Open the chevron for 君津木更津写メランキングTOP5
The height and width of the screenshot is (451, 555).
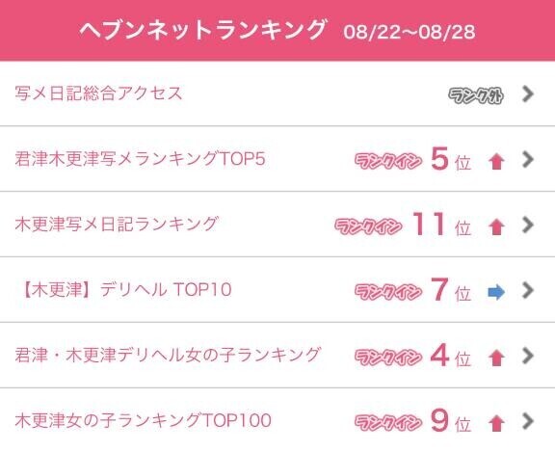[528, 159]
